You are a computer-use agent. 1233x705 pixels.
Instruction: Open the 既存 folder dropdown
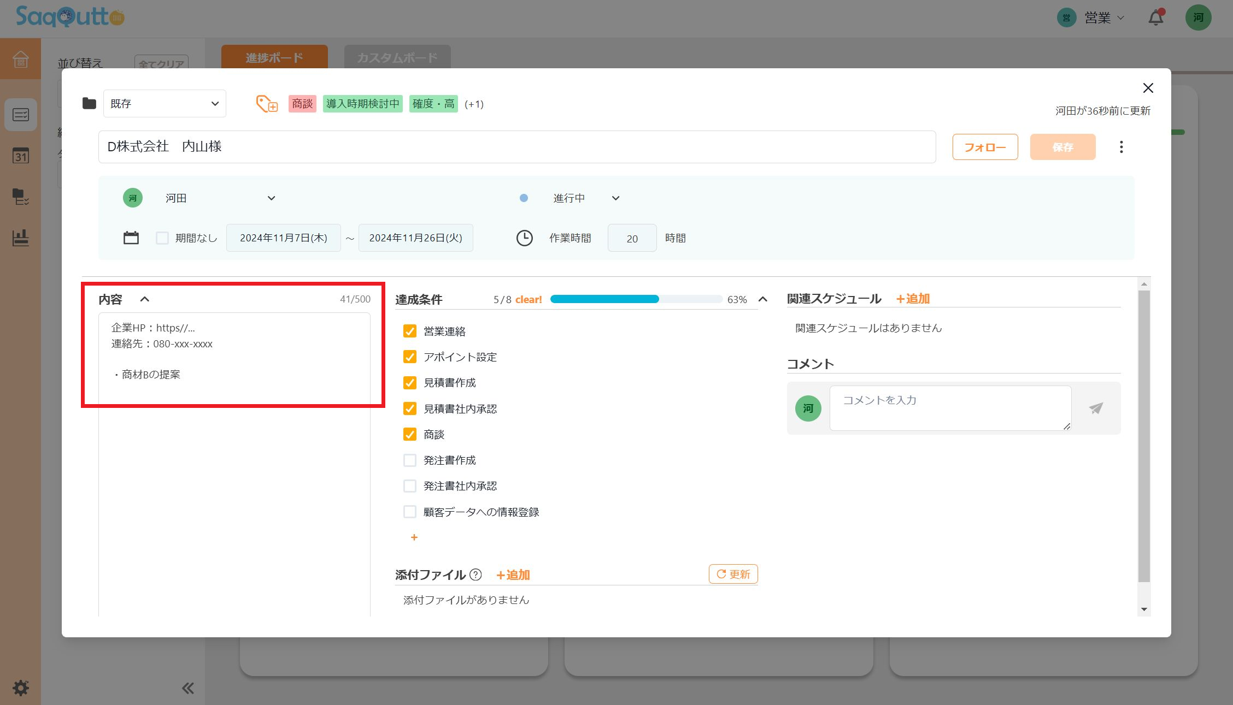pos(164,103)
